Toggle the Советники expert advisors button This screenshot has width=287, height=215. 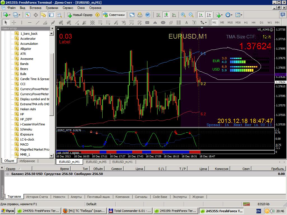coord(114,15)
